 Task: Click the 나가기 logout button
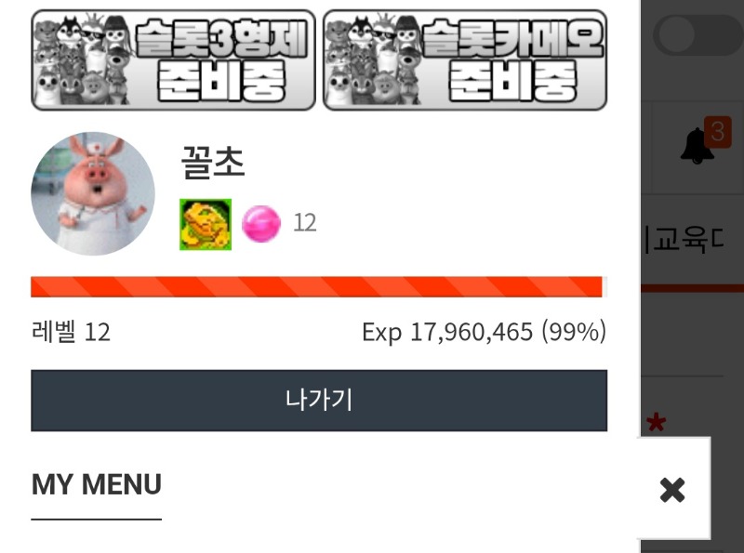pos(319,401)
